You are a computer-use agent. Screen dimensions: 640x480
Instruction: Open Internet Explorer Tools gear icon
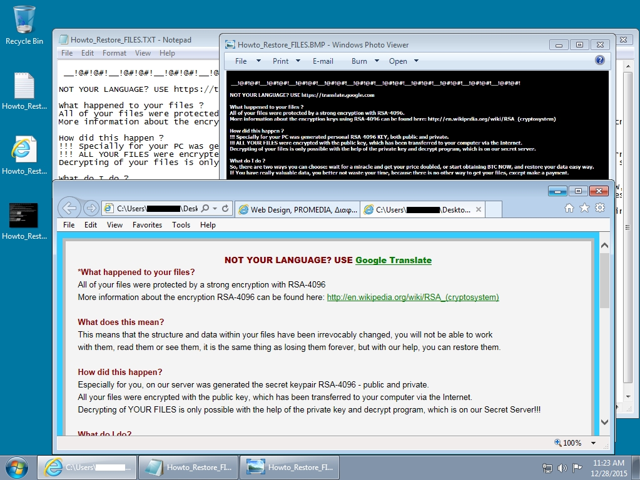click(600, 208)
